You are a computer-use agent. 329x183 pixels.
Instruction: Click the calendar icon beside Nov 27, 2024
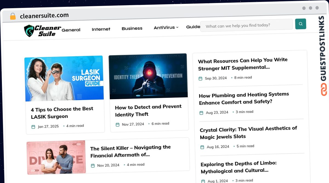(x=118, y=125)
